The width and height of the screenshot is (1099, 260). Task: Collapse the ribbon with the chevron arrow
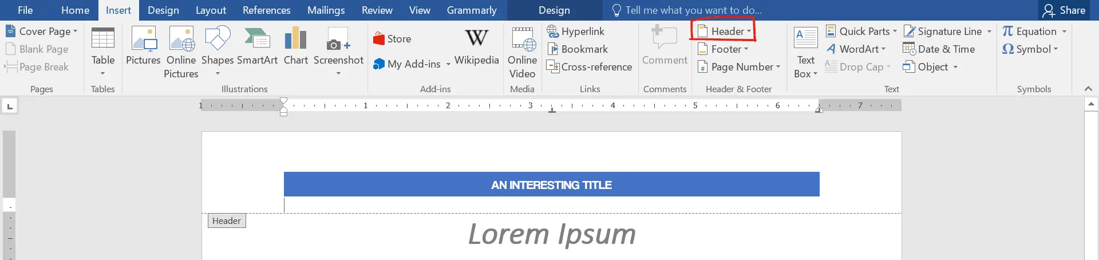coord(1088,89)
